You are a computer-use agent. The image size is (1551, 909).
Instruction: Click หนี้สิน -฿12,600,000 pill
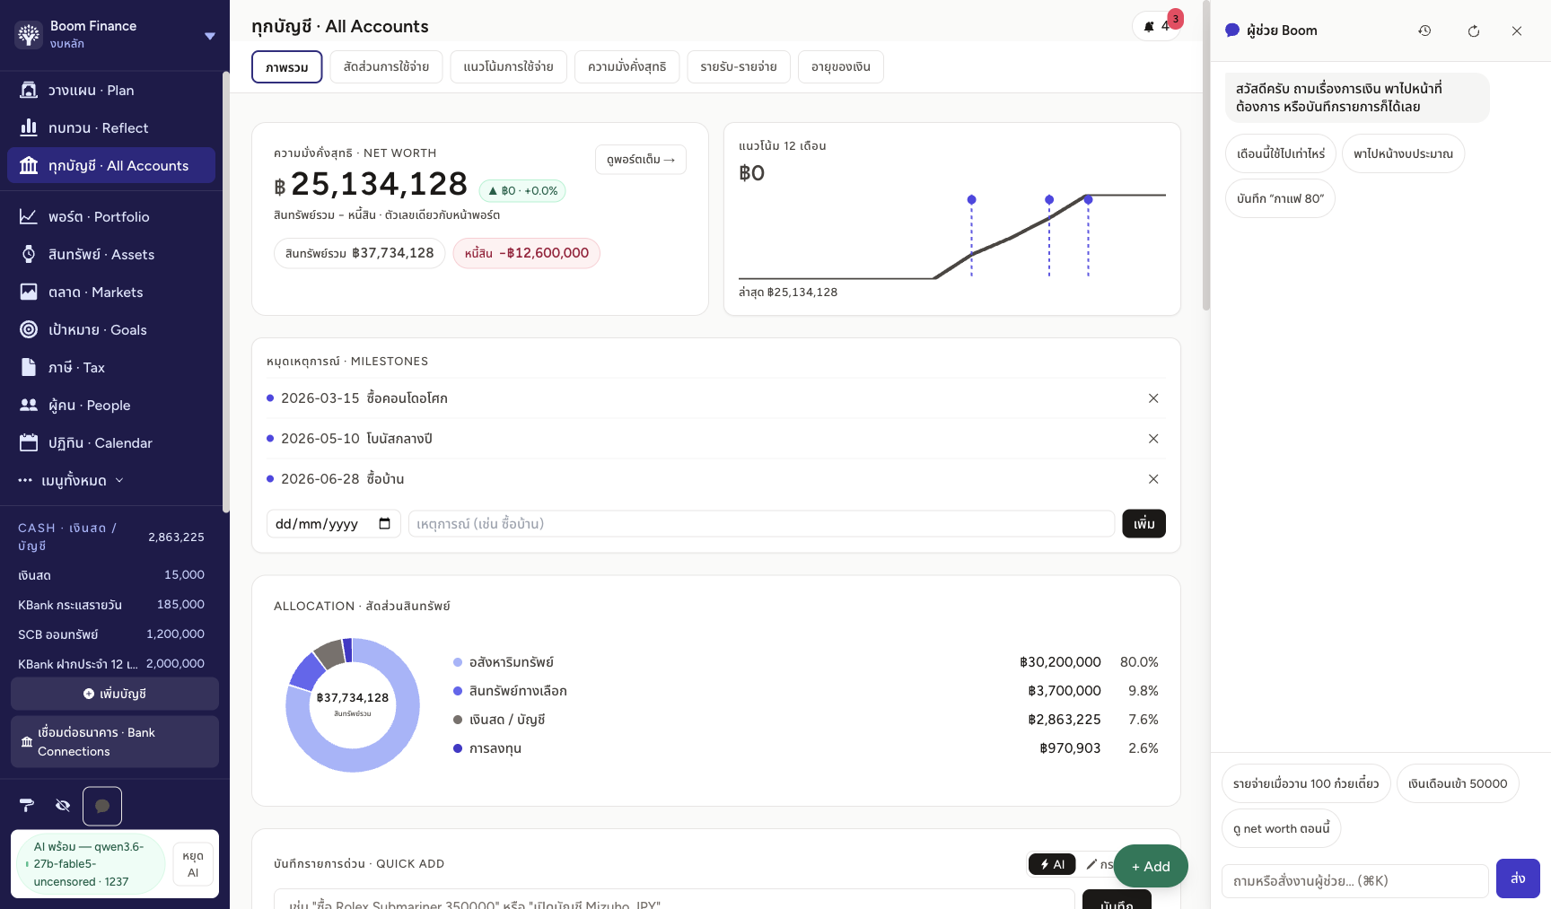click(x=527, y=253)
